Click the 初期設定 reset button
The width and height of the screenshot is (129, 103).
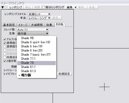click(64, 74)
